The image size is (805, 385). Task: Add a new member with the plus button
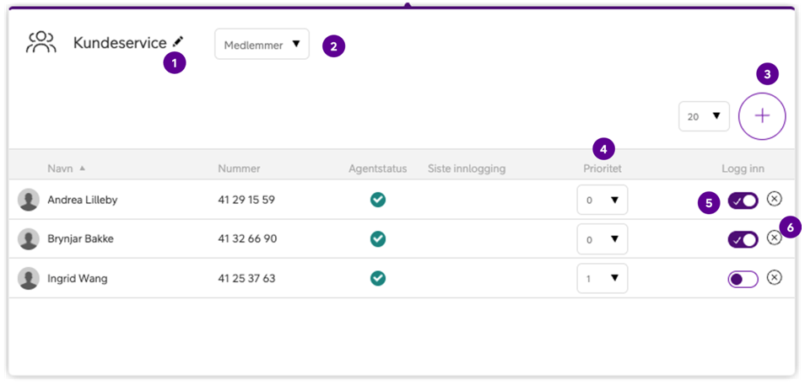762,116
